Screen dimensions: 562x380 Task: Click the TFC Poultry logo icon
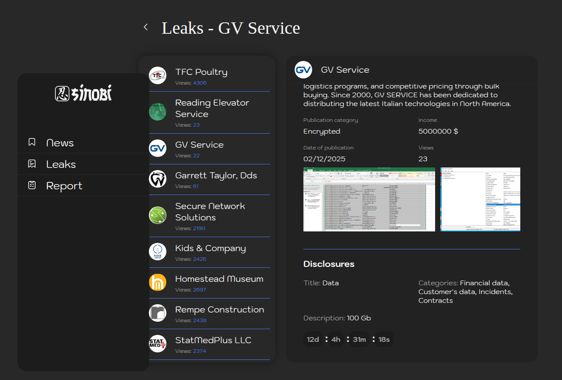(158, 75)
